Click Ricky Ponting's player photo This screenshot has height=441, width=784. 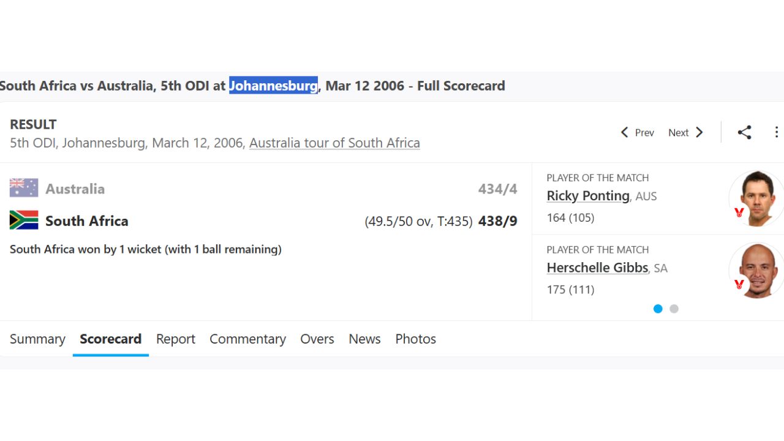click(x=757, y=198)
